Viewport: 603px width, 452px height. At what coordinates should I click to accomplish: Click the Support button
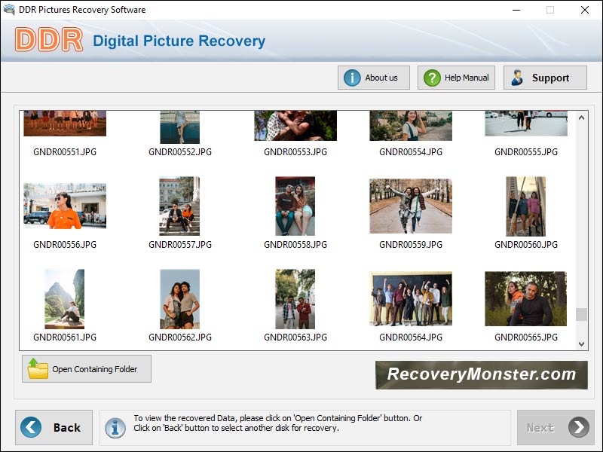[x=545, y=78]
